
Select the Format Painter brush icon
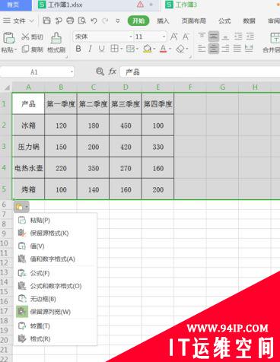[x=56, y=38]
